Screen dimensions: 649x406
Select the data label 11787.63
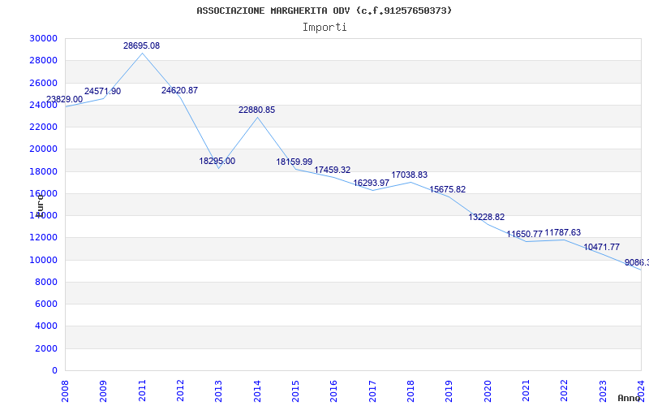pos(563,233)
